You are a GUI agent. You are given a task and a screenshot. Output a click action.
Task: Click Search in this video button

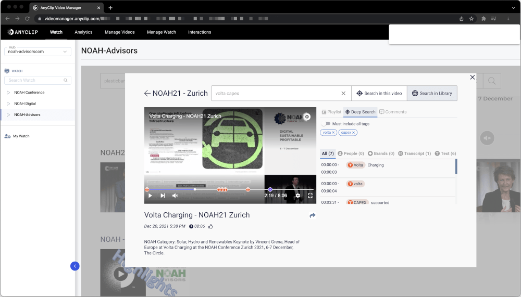point(379,94)
